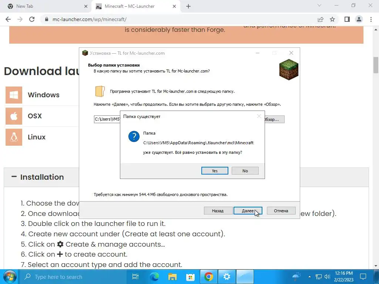Screen dimensions: 379x284
Task: Open the Chrome profile icon
Action: click(x=359, y=19)
